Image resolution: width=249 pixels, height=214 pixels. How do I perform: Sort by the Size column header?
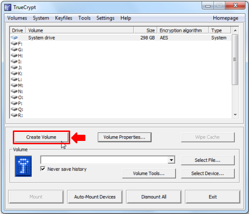click(x=145, y=30)
